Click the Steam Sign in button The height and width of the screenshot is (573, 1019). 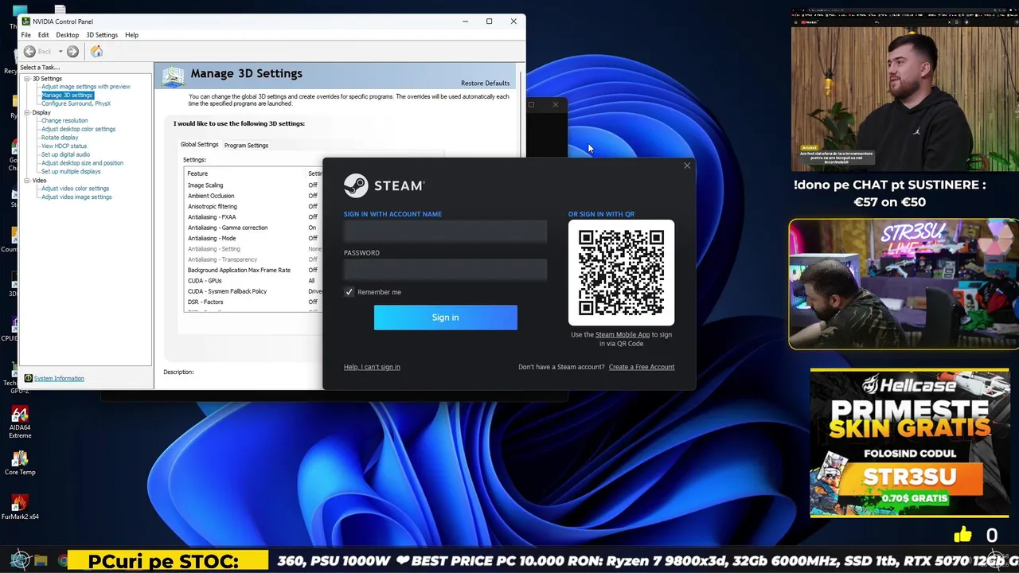tap(445, 318)
